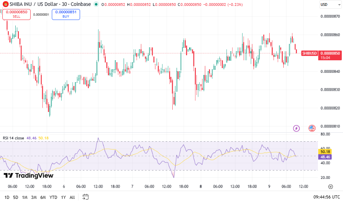The height and width of the screenshot is (202, 343).
Task: Click the 09:44:56 UTC timezone clock
Action: tap(327, 197)
